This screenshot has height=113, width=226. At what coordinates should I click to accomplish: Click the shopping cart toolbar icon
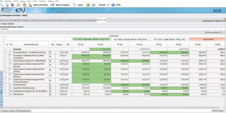(x=12, y=5)
